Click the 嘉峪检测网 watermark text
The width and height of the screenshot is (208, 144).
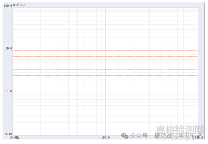pos(179,130)
